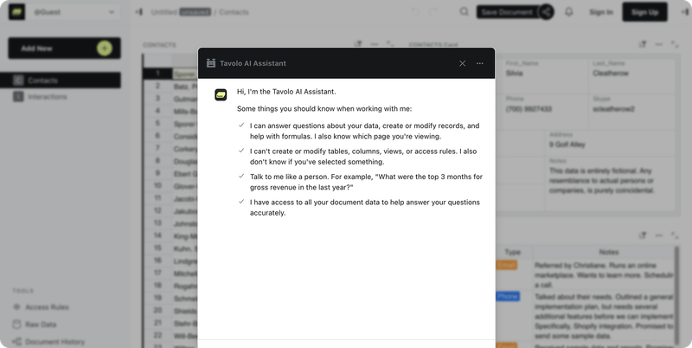Screen dimensions: 692x348
Task: Select row 1 in the Contacts table
Action: [157, 74]
